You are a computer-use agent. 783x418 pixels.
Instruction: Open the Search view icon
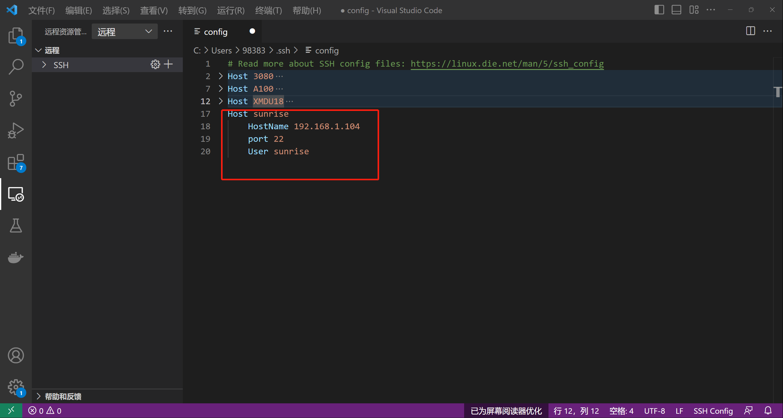pos(16,67)
